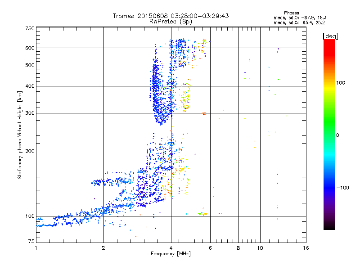360x270 pixels.
Task: Click the 4 MHz frequency tick label
Action: pos(171,248)
